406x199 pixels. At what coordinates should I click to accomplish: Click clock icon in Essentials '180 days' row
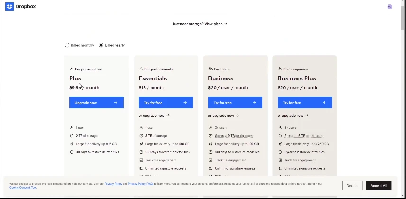point(141,152)
